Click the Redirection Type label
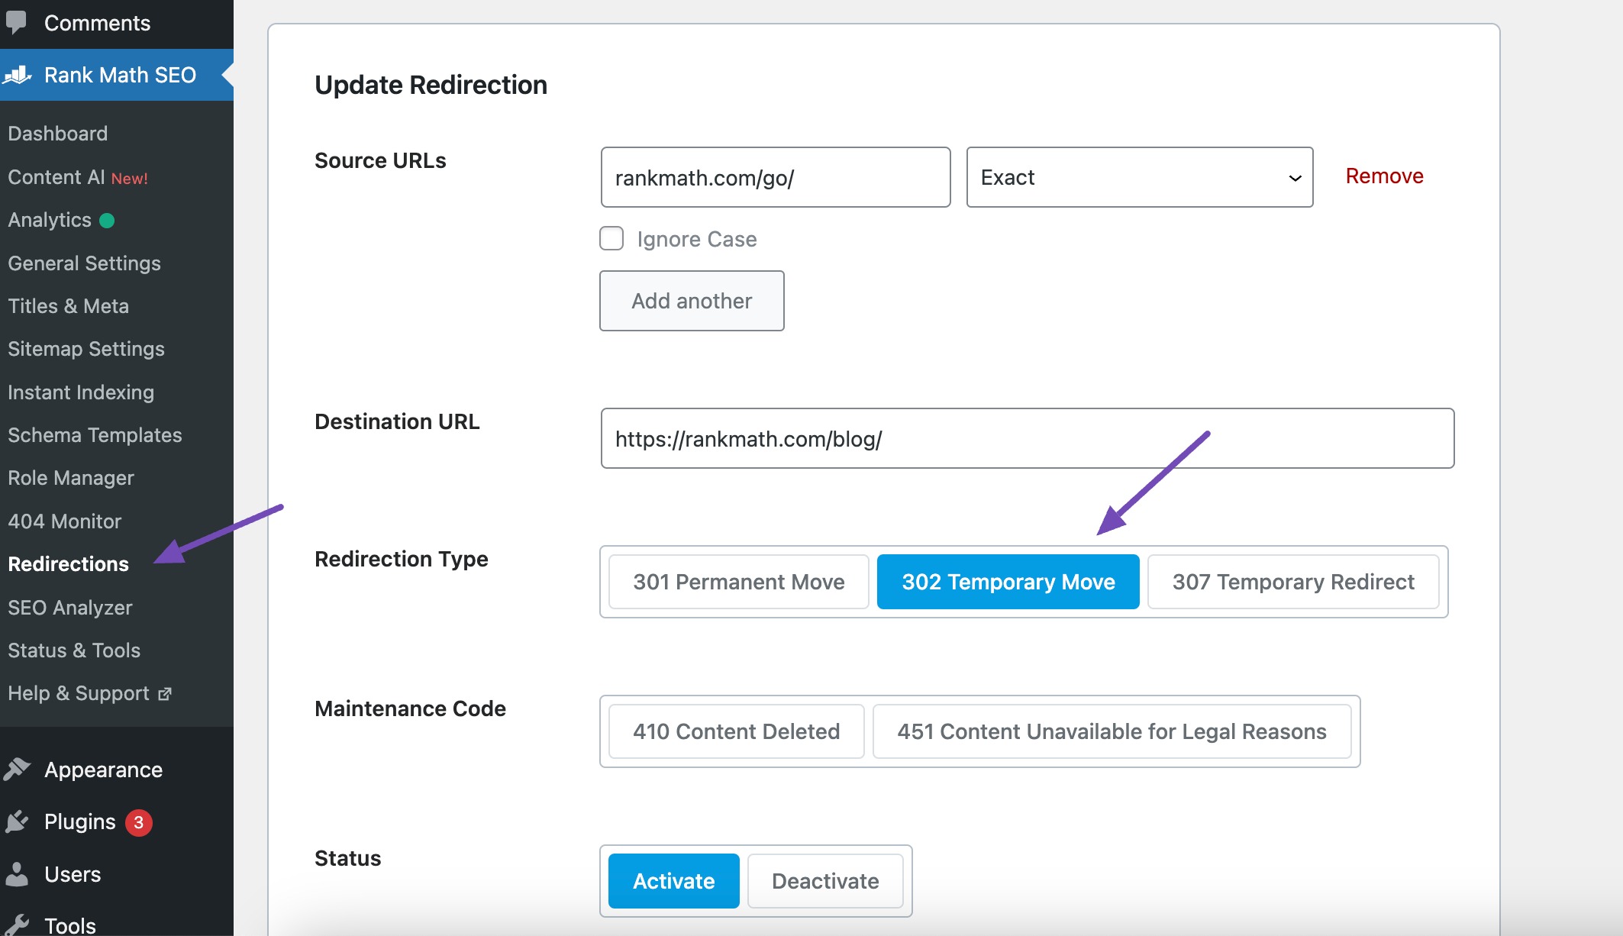The width and height of the screenshot is (1623, 936). tap(402, 559)
